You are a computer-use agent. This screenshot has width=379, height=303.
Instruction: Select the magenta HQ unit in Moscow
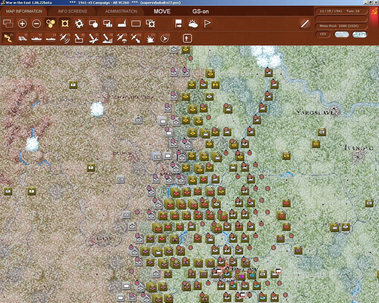point(241,276)
